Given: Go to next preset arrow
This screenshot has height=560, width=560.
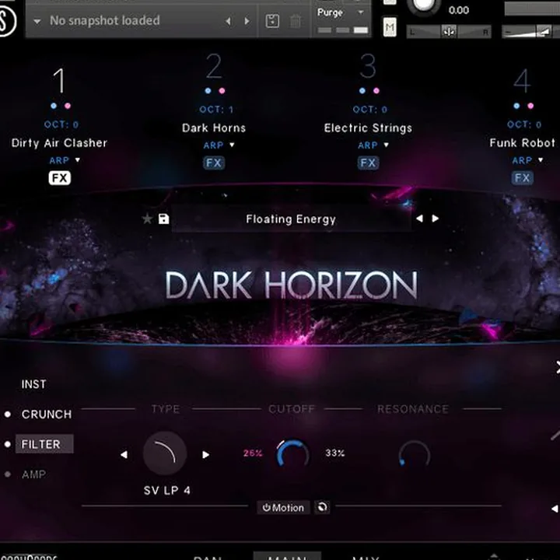Looking at the screenshot, I should pyautogui.click(x=436, y=219).
